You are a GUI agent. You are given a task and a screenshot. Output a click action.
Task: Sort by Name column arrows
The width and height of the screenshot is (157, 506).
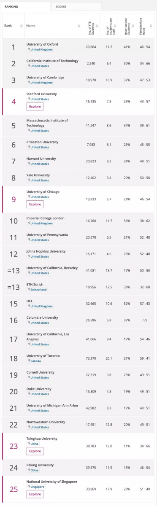78,26
